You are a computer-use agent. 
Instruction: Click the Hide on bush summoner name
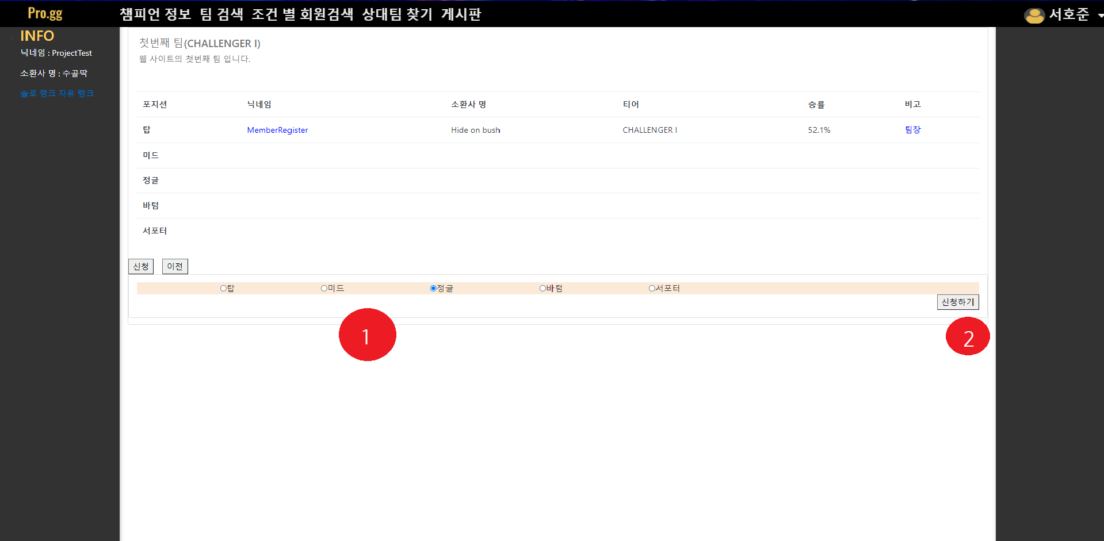pos(476,130)
